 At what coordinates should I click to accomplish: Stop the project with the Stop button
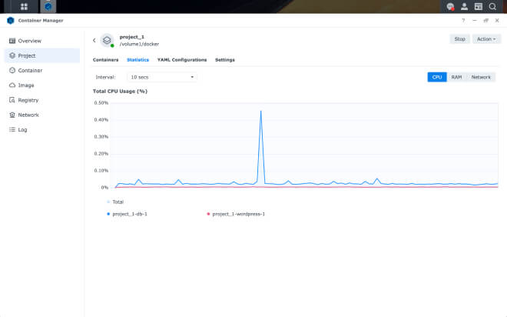[459, 39]
